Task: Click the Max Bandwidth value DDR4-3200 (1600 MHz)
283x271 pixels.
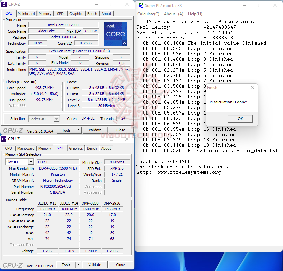Action: click(58, 168)
